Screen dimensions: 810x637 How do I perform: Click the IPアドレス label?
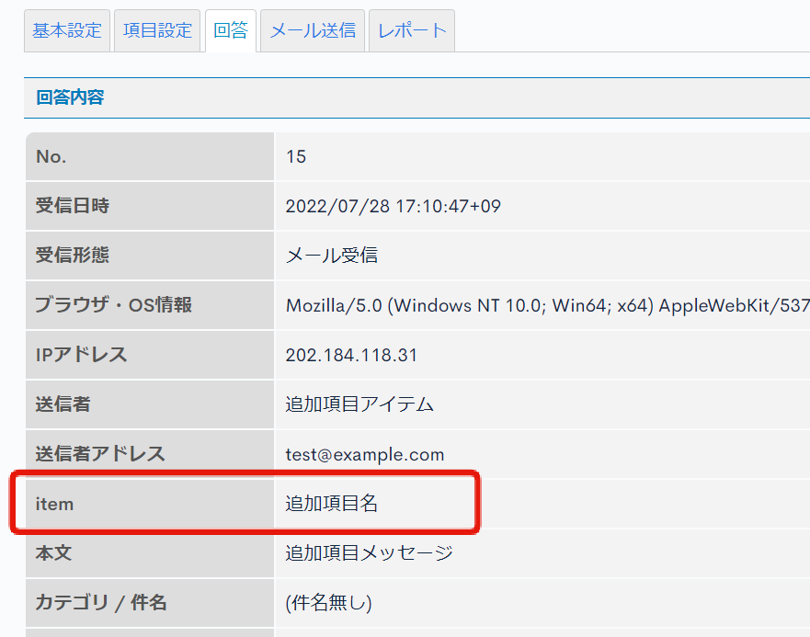pyautogui.click(x=81, y=355)
